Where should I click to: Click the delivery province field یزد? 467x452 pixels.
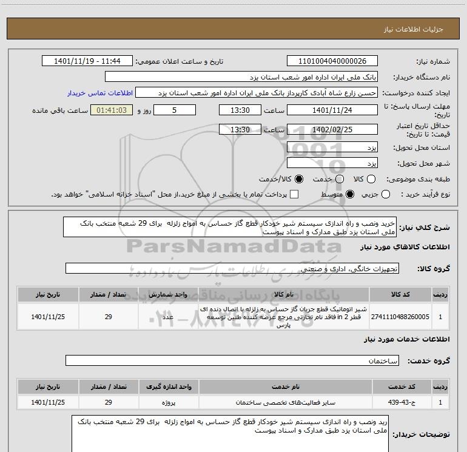(x=332, y=147)
